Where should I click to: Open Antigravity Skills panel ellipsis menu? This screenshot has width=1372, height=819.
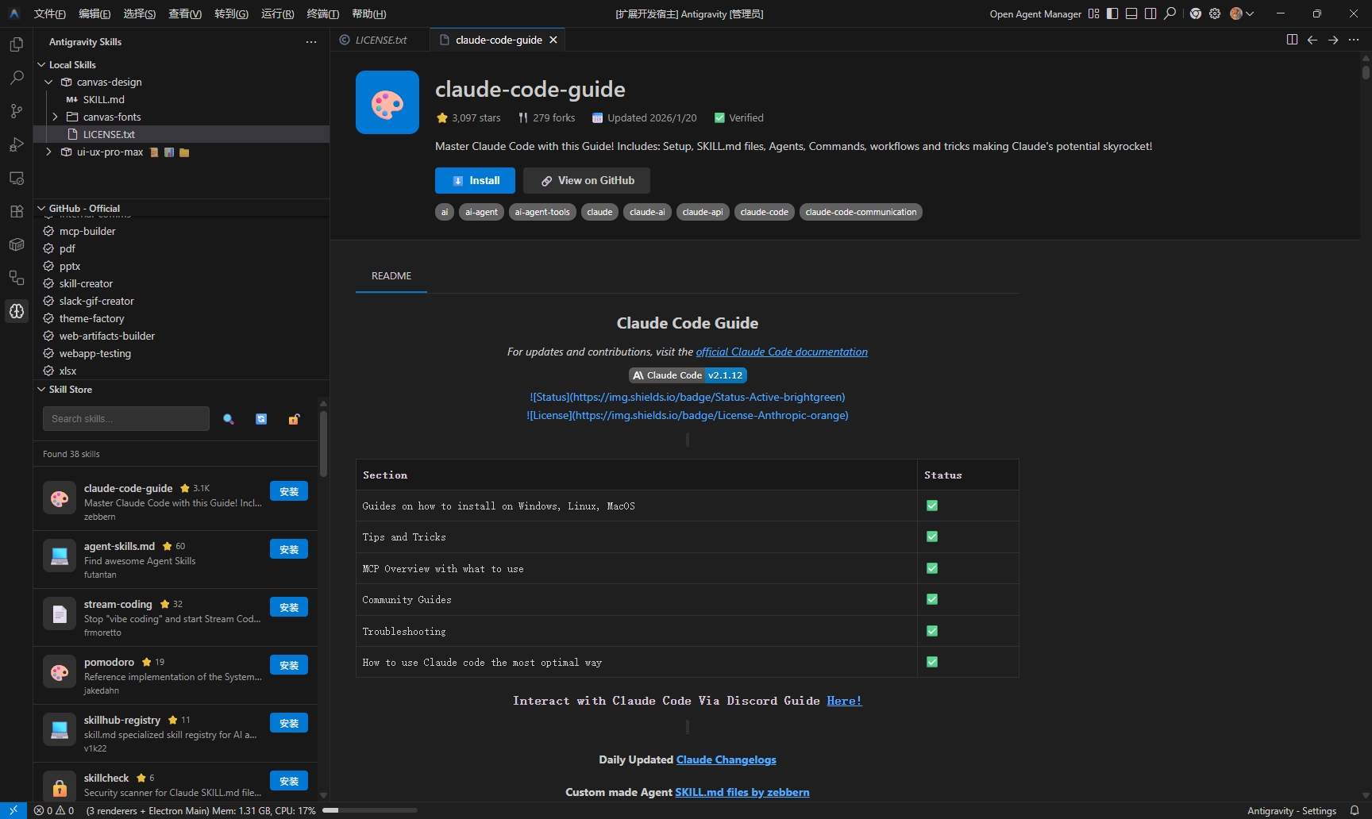pyautogui.click(x=311, y=42)
